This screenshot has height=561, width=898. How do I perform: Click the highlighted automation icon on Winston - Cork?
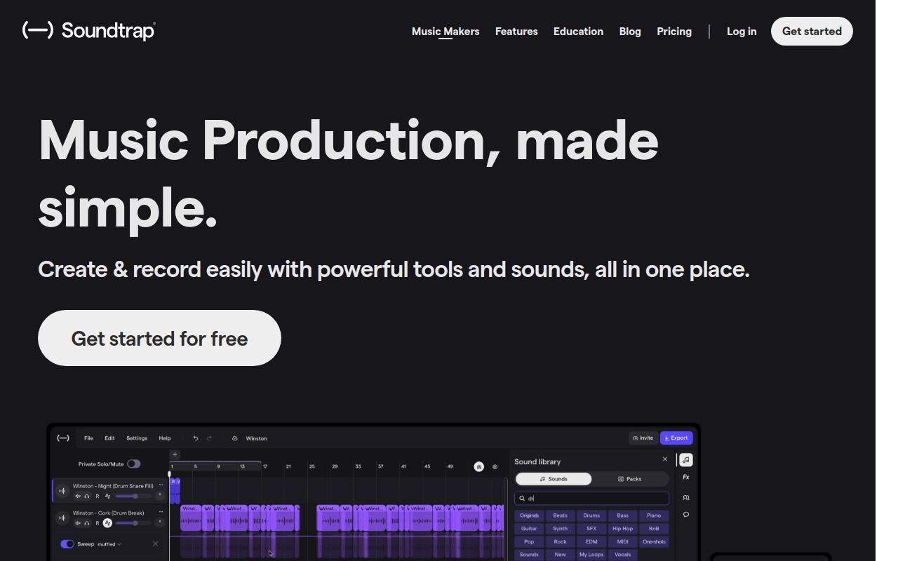click(x=107, y=523)
